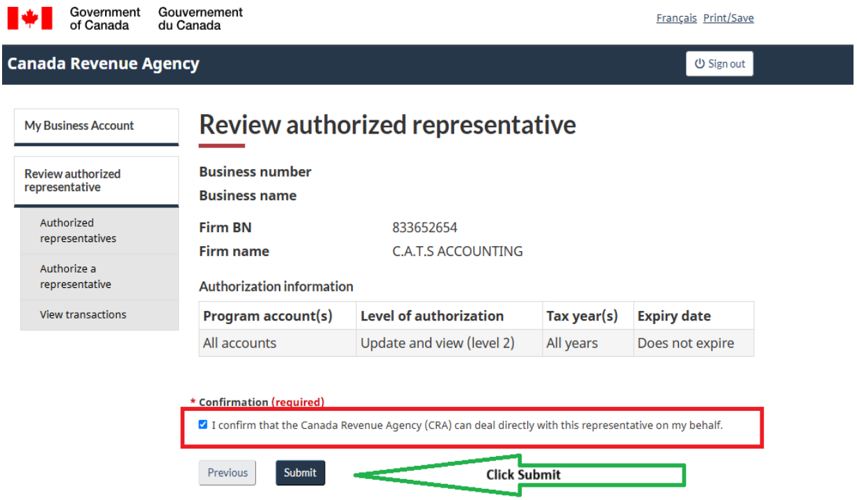857x500 pixels.
Task: Go to Authorize a representative
Action: pos(99,277)
